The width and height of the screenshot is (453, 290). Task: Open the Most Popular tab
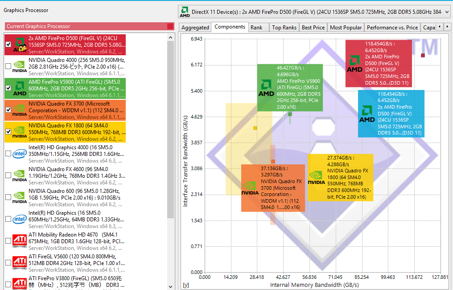[x=346, y=28]
